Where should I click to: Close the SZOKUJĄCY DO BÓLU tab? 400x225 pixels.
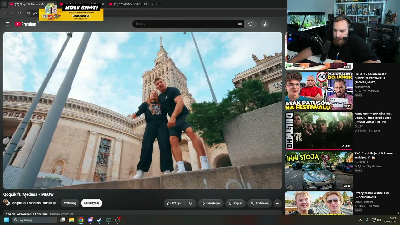tap(152, 4)
